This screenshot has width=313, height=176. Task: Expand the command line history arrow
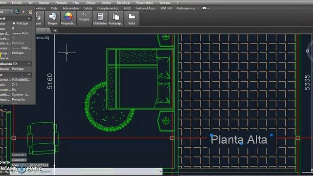coord(160,171)
